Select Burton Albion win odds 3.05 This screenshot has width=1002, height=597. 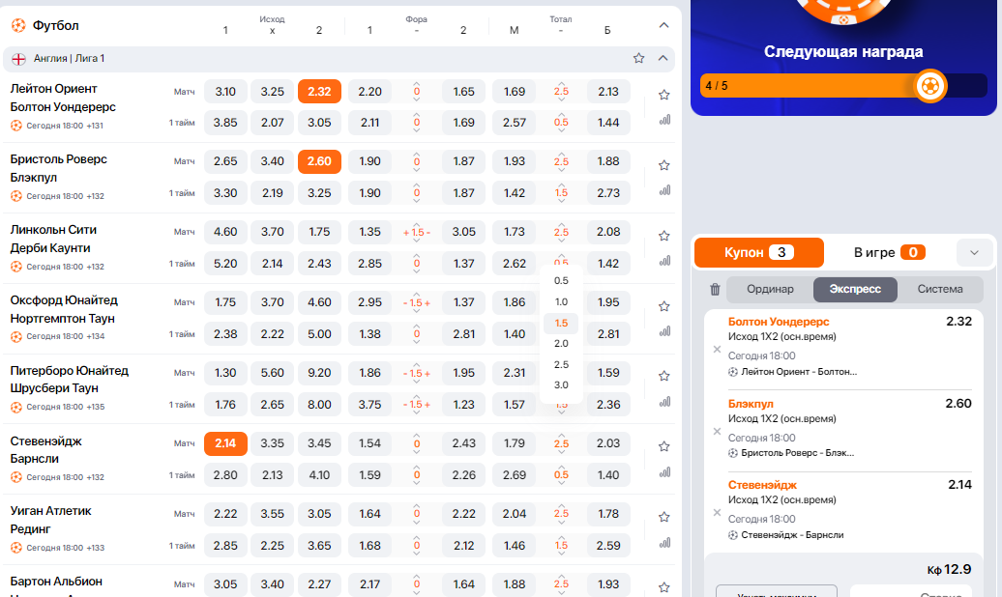[225, 584]
